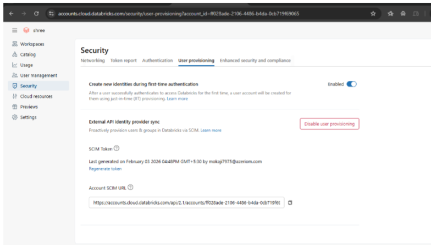This screenshot has width=431, height=248.
Task: Open the Previews page
Action: 29,107
